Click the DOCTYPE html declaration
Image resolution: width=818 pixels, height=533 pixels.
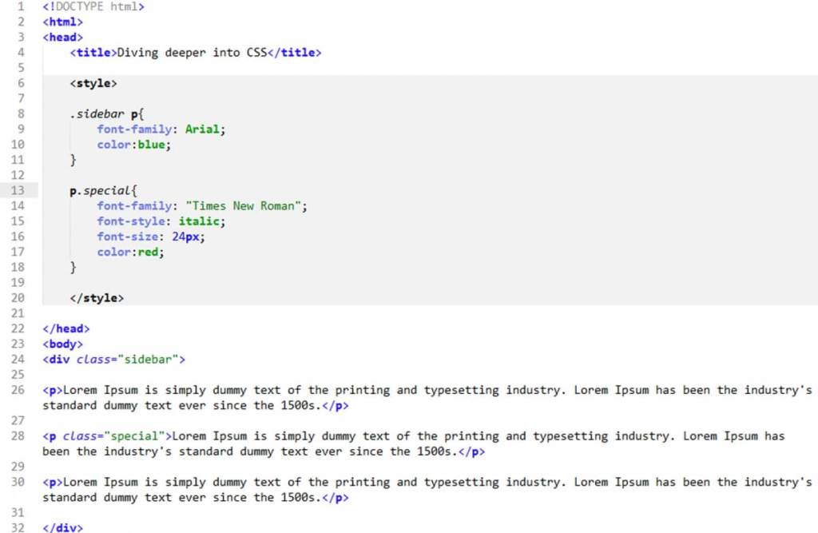pyautogui.click(x=93, y=6)
